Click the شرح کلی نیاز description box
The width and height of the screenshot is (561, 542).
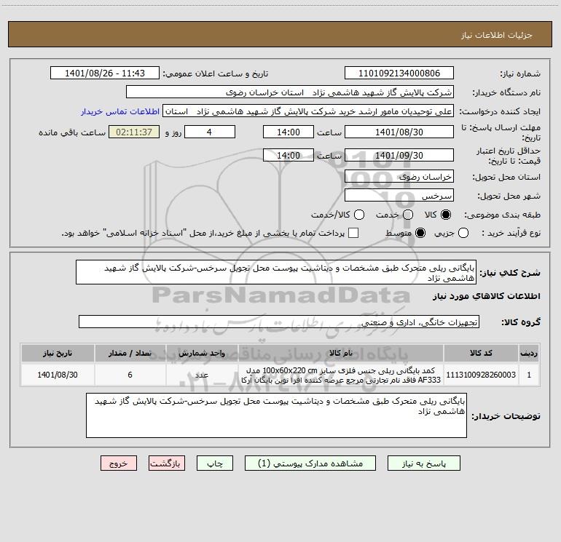[x=276, y=272]
